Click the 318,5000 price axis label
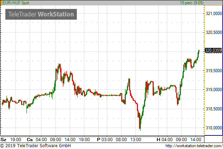This screenshot has height=149, width=223. (214, 109)
